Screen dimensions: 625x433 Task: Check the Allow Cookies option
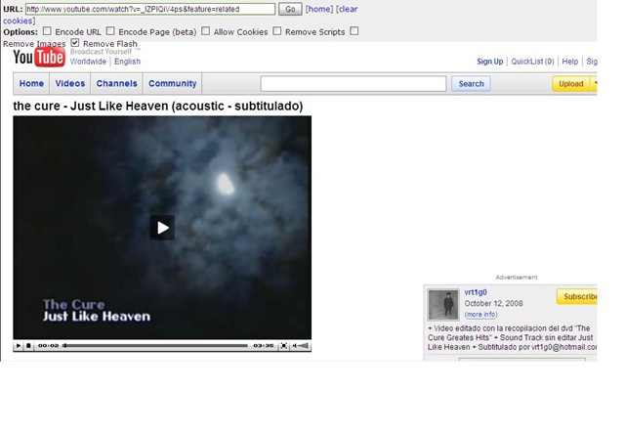pyautogui.click(x=205, y=30)
